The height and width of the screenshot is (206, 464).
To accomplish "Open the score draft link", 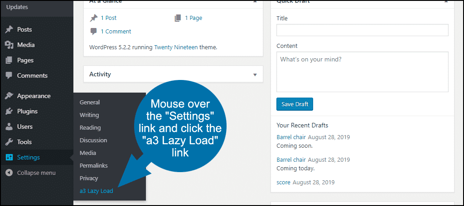I will pos(284,183).
